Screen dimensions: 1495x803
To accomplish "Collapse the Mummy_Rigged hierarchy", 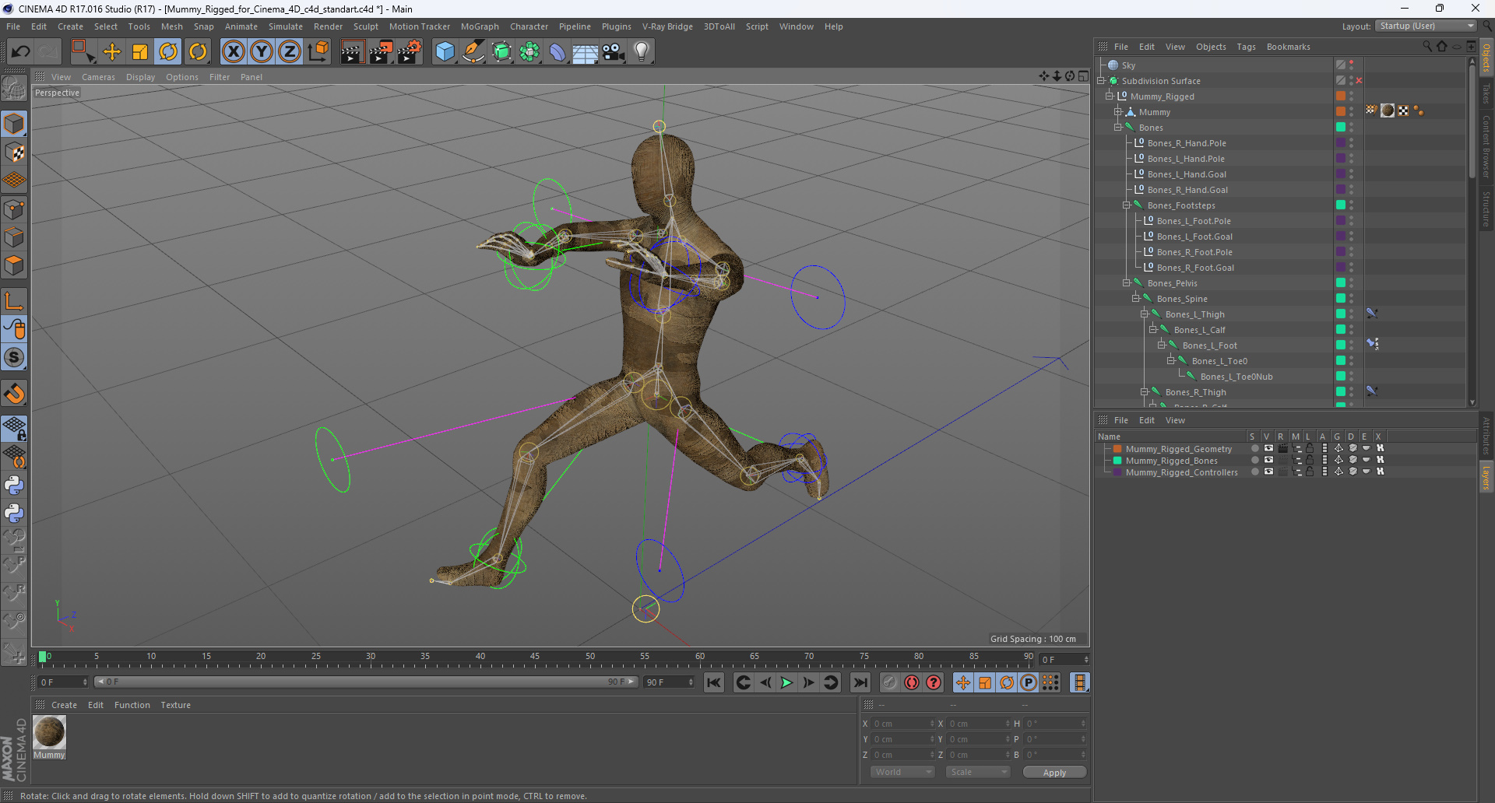I will 1110,96.
